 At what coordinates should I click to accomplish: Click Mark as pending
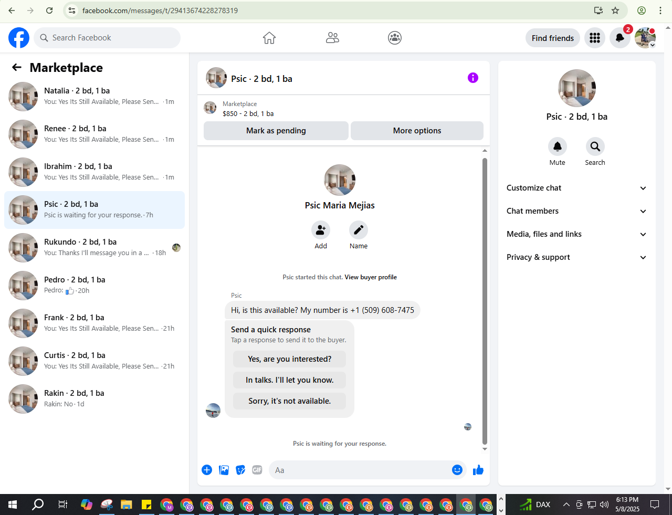(x=276, y=131)
